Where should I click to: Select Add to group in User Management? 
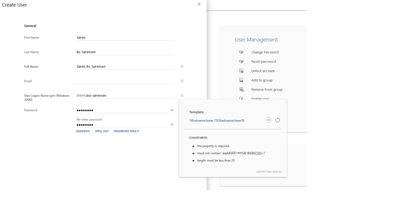click(262, 80)
